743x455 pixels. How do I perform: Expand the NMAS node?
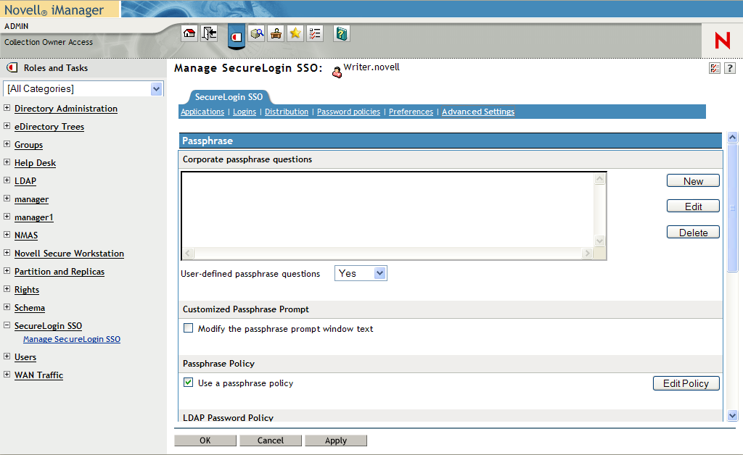(7, 235)
